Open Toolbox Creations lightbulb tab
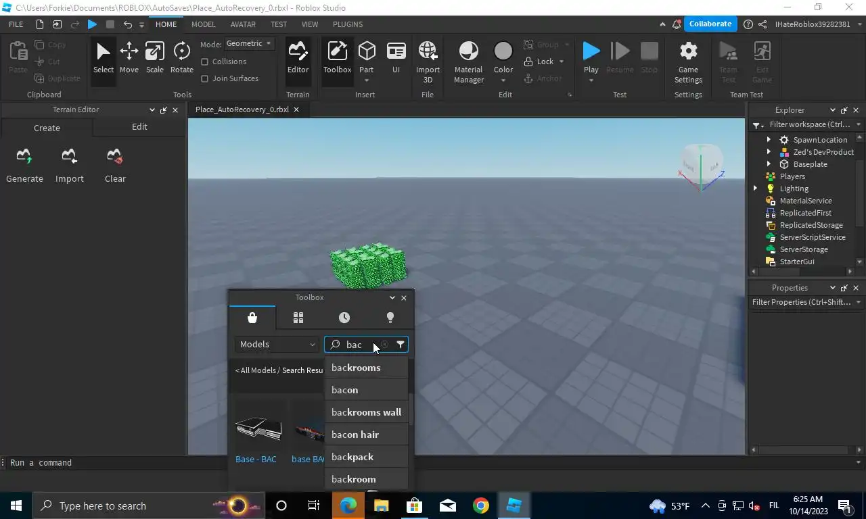The width and height of the screenshot is (866, 519). (390, 318)
